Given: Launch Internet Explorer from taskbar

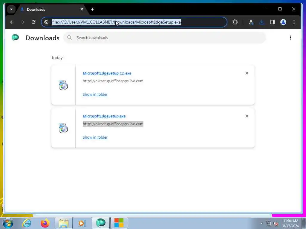Looking at the screenshot, I should 27,223.
